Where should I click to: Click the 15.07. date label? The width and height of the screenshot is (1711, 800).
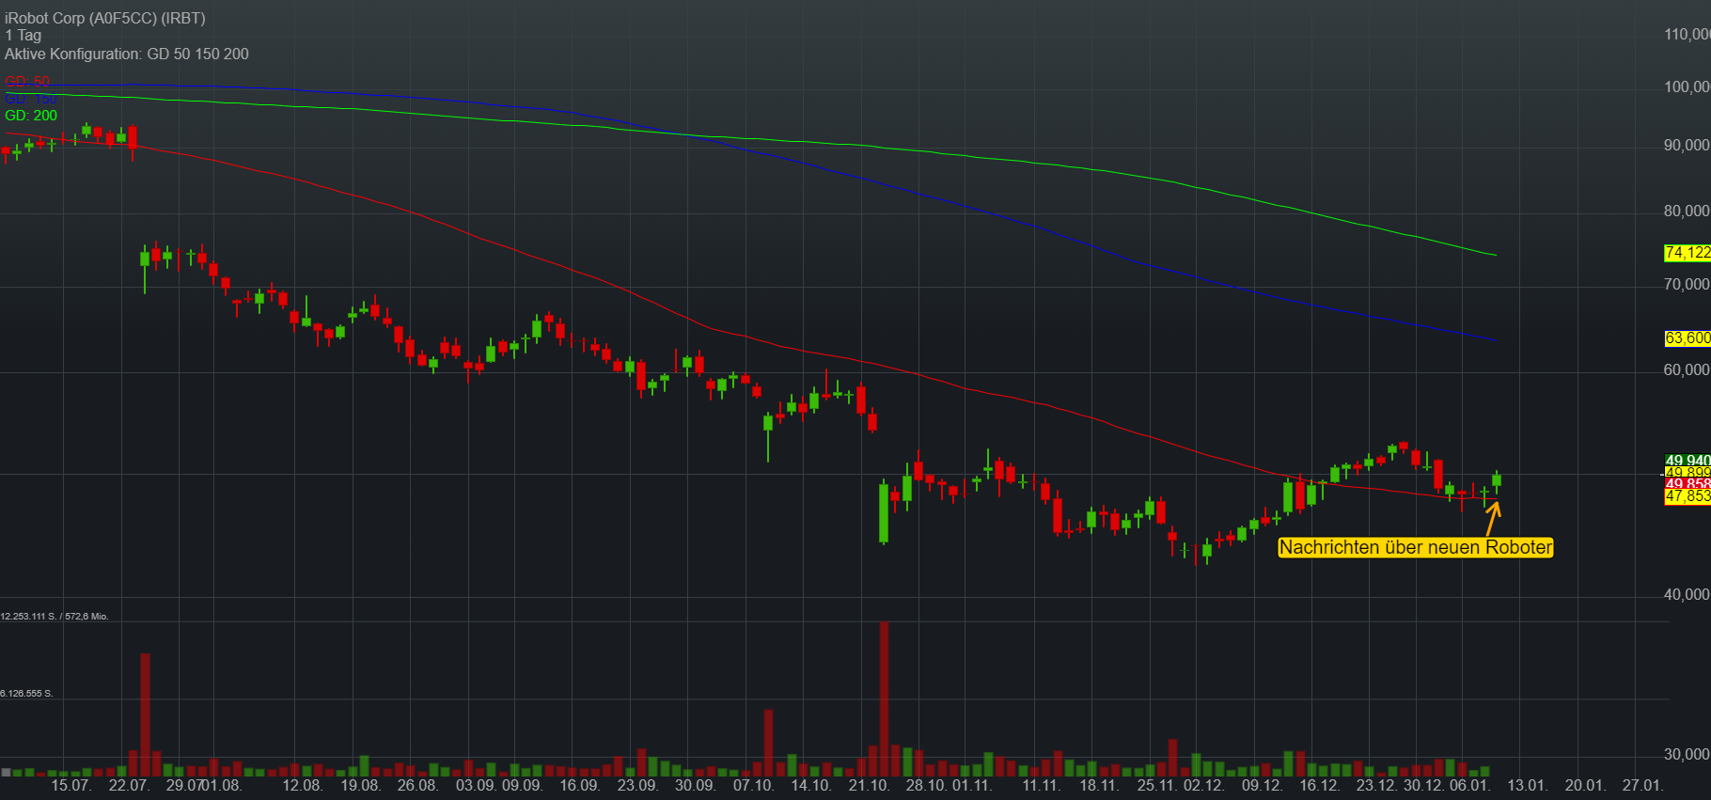click(71, 786)
